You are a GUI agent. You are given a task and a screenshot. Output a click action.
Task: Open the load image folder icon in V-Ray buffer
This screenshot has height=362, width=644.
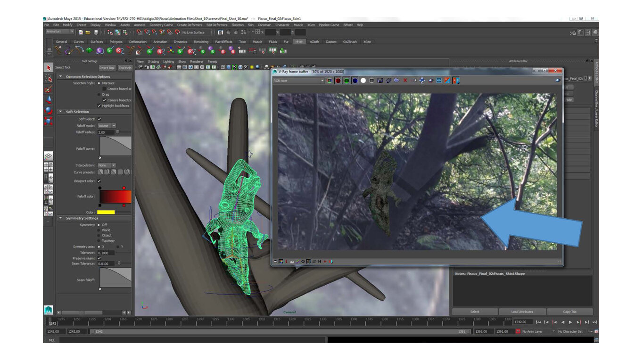coord(396,81)
